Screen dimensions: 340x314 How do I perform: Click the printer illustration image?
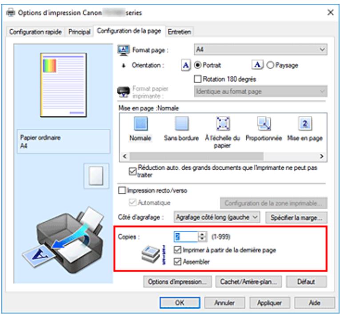tap(63, 241)
